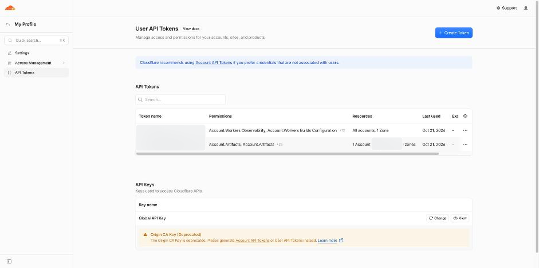Expand the extra permissions badge on the Workers Observability row
The height and width of the screenshot is (268, 539).
pos(342,131)
